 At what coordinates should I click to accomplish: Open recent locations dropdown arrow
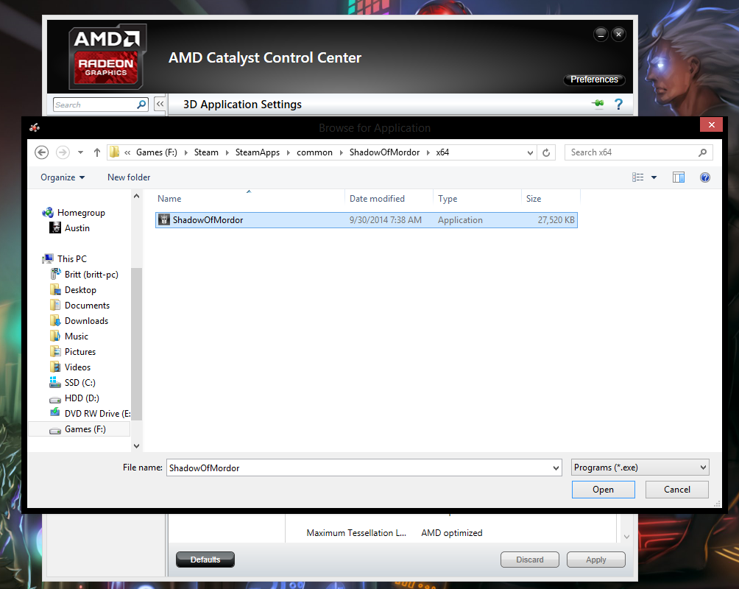click(80, 152)
